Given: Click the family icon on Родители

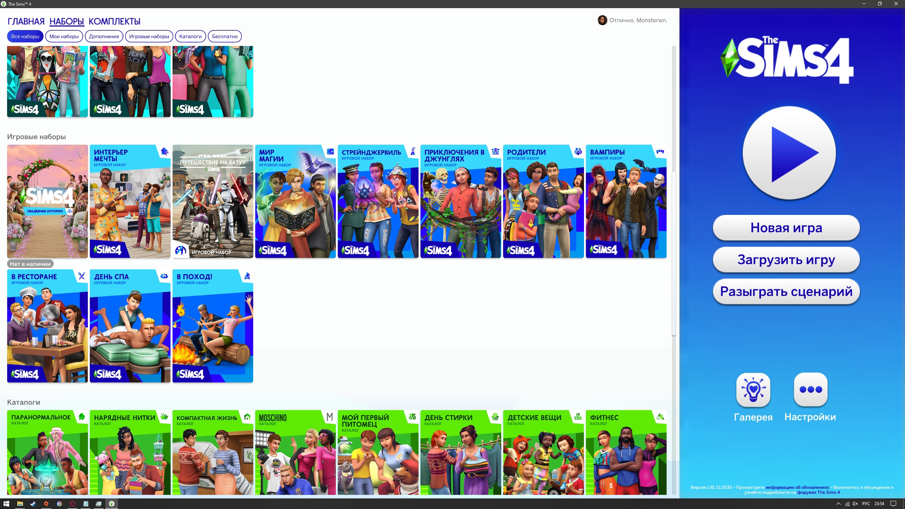Looking at the screenshot, I should click(578, 152).
